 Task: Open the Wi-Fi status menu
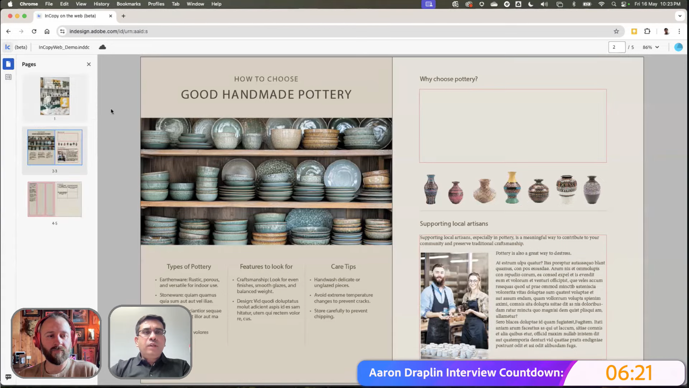click(x=601, y=4)
